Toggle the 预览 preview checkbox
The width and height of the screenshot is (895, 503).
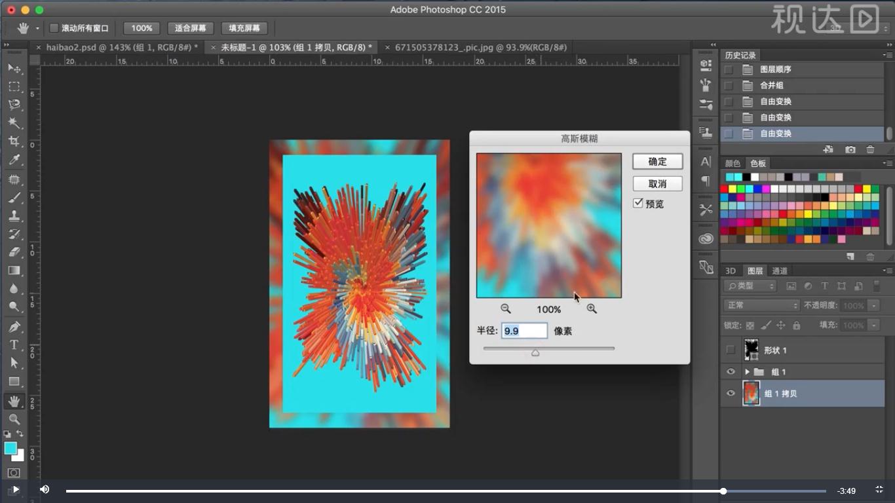638,204
